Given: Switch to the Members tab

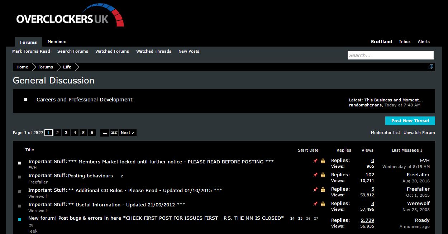Looking at the screenshot, I should click(57, 41).
